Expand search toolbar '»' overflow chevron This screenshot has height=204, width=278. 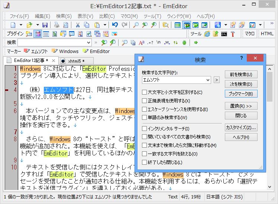click(96, 42)
